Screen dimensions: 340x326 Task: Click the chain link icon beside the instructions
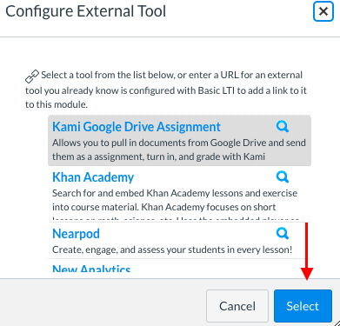32,77
